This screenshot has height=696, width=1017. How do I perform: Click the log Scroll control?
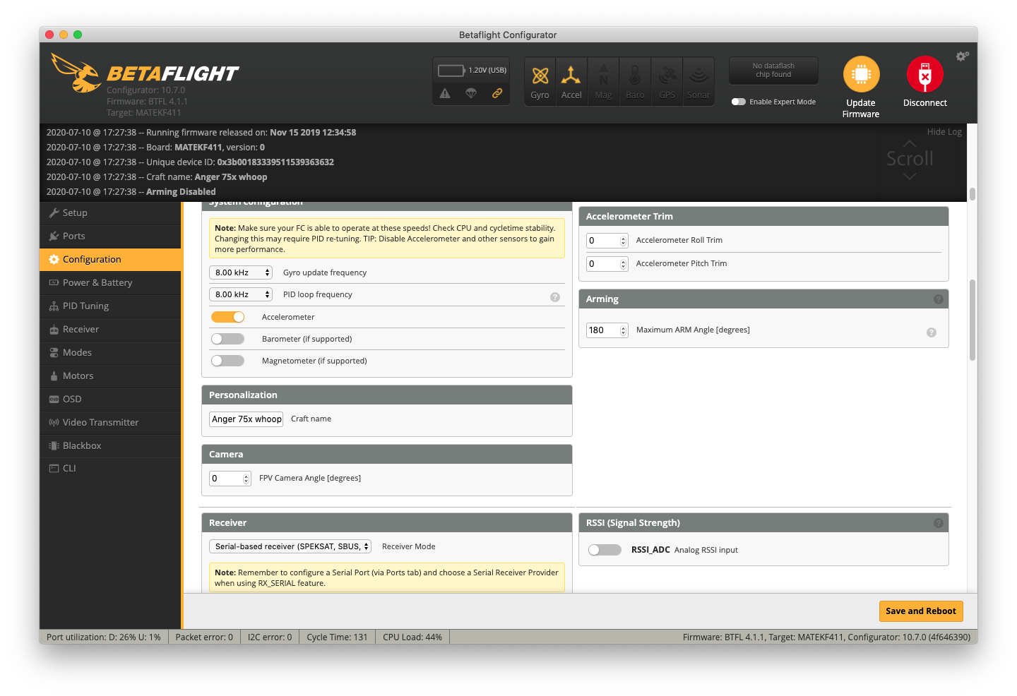pos(910,159)
